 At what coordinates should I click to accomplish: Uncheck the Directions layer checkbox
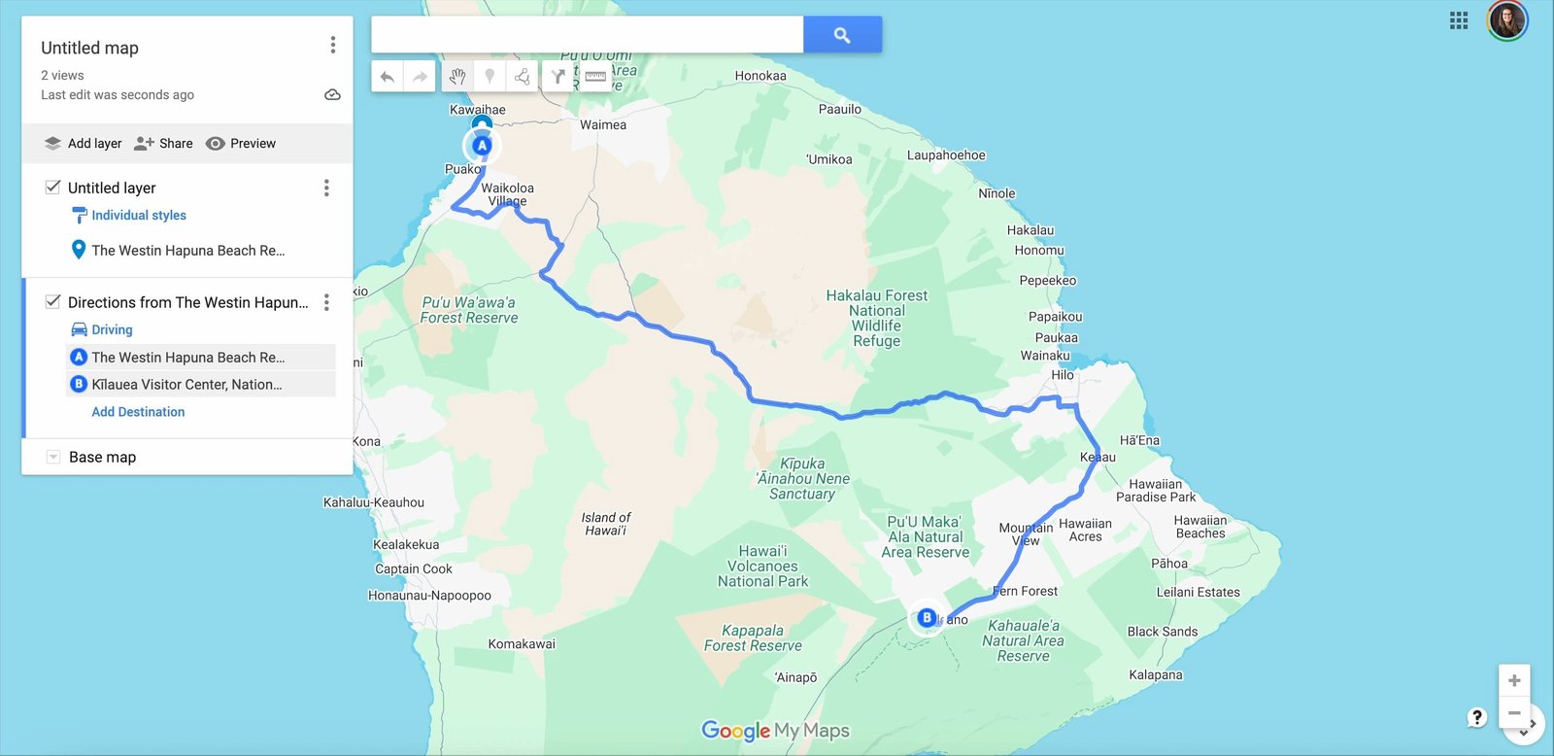point(53,301)
